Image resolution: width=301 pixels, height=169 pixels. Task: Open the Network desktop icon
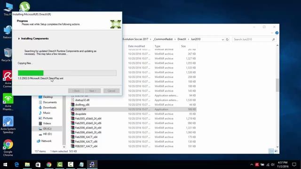[x=8, y=32]
